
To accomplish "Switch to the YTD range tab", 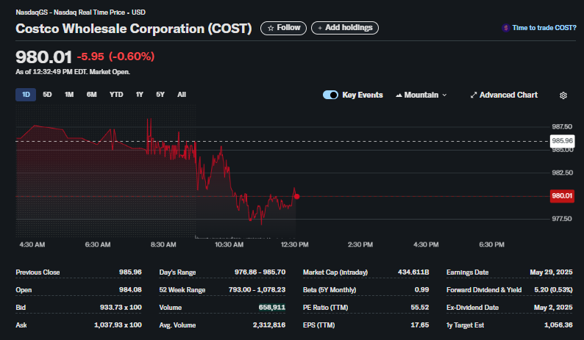I will pyautogui.click(x=116, y=95).
